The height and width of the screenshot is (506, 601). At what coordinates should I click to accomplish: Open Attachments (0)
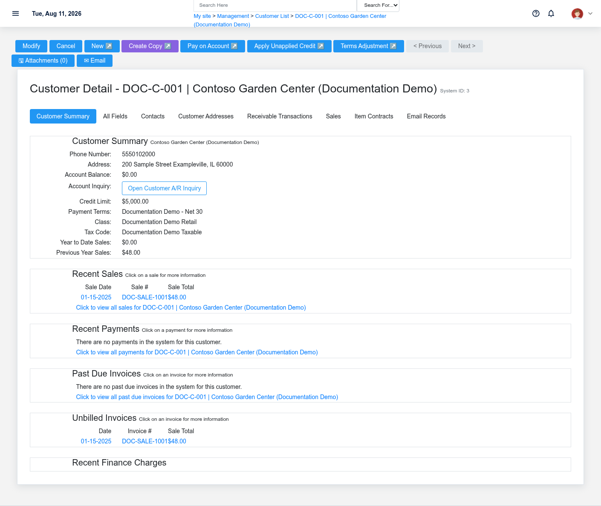[x=43, y=60]
